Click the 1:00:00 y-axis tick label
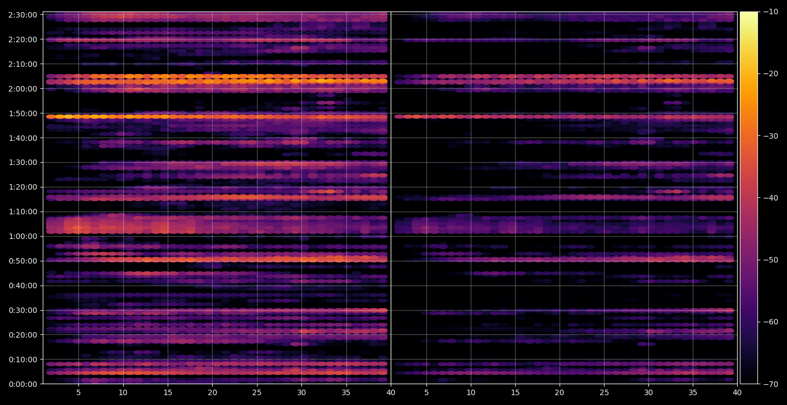Image resolution: width=787 pixels, height=405 pixels. 22,237
